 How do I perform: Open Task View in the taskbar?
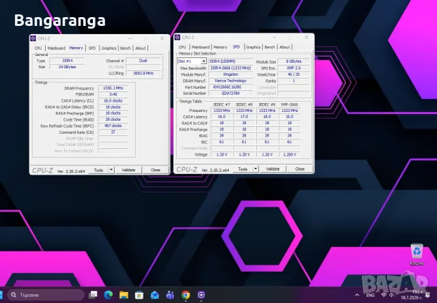tap(93, 295)
